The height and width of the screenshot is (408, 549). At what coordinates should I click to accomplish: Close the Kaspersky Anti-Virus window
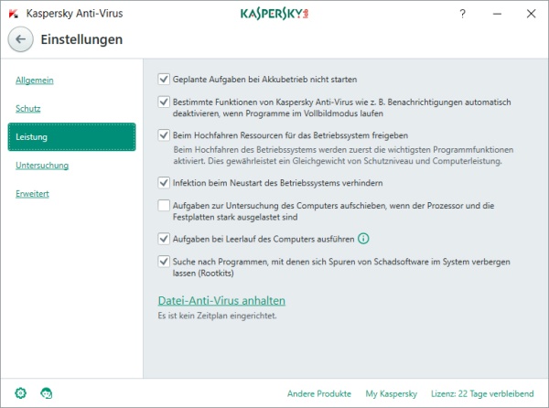click(531, 14)
